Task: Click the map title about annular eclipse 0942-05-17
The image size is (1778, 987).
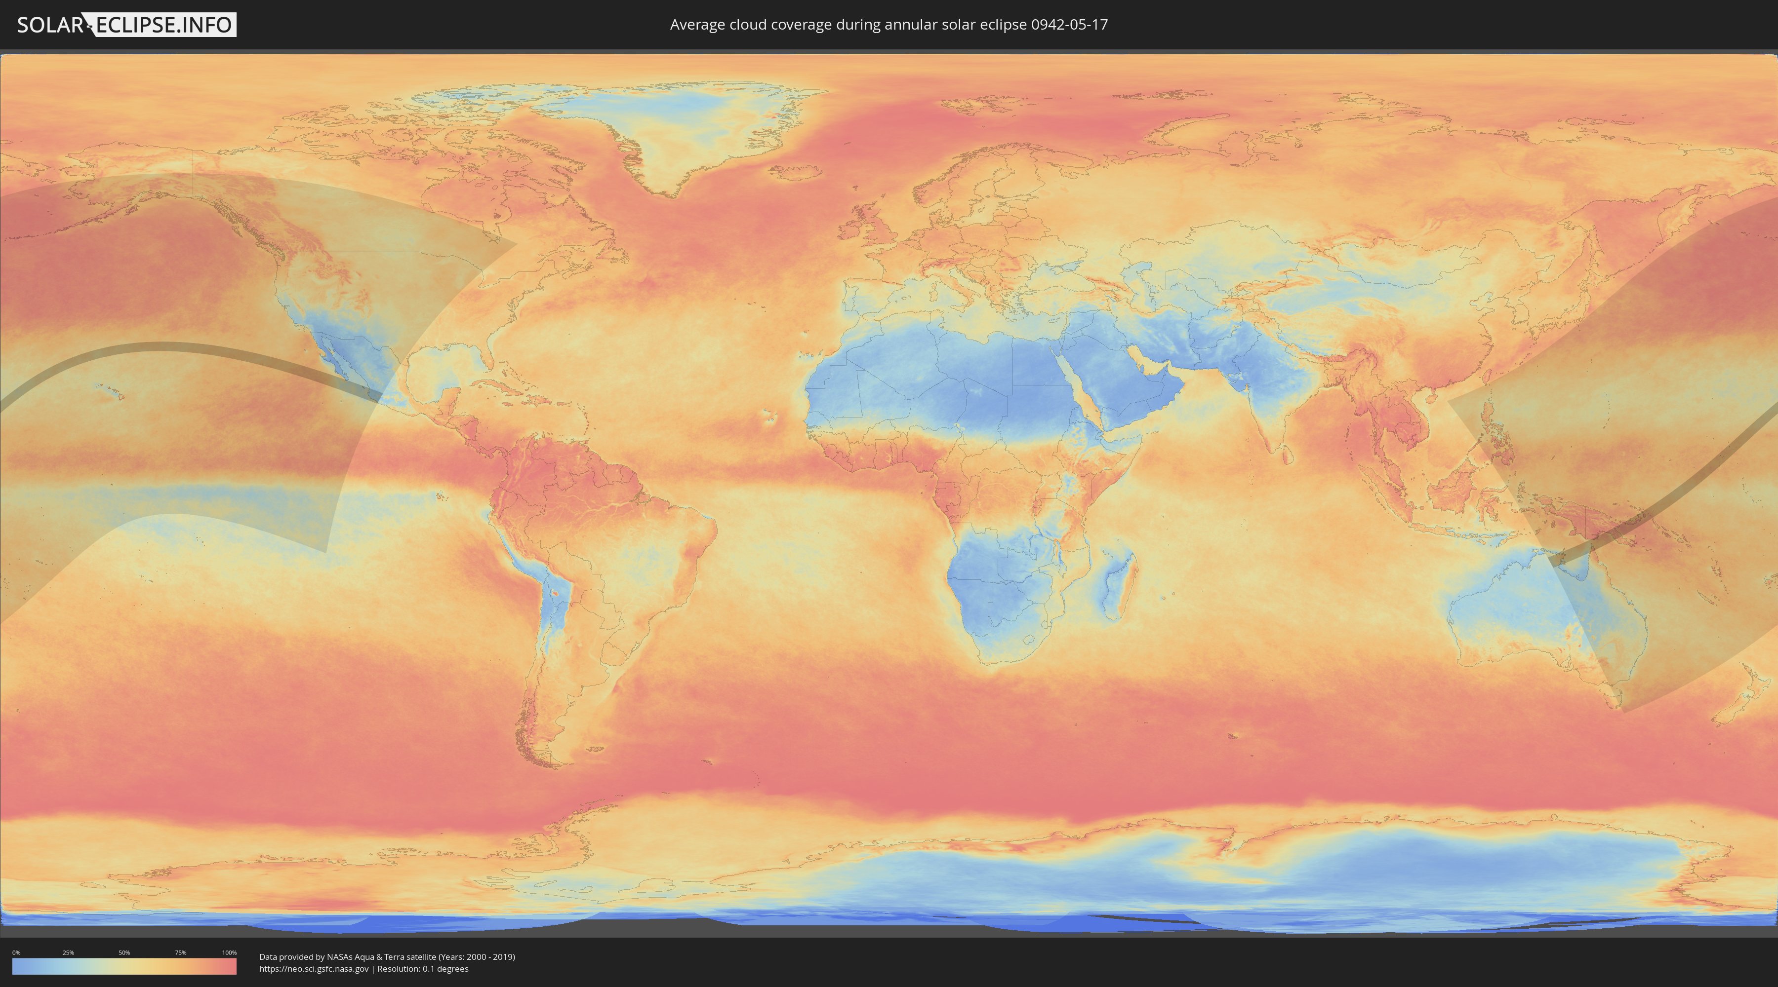Action: click(889, 25)
